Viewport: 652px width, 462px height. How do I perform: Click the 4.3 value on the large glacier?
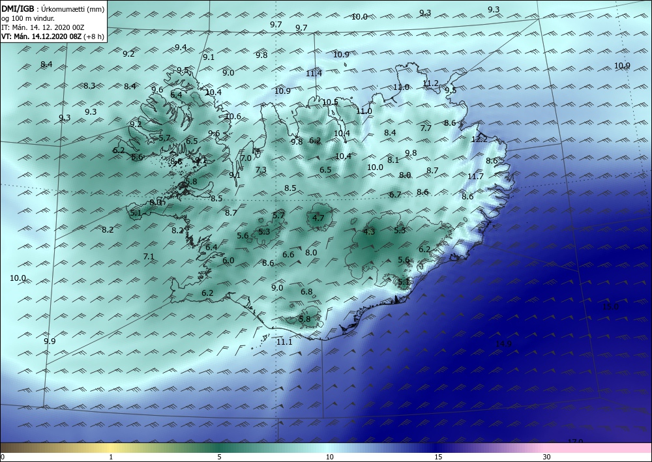click(x=369, y=232)
